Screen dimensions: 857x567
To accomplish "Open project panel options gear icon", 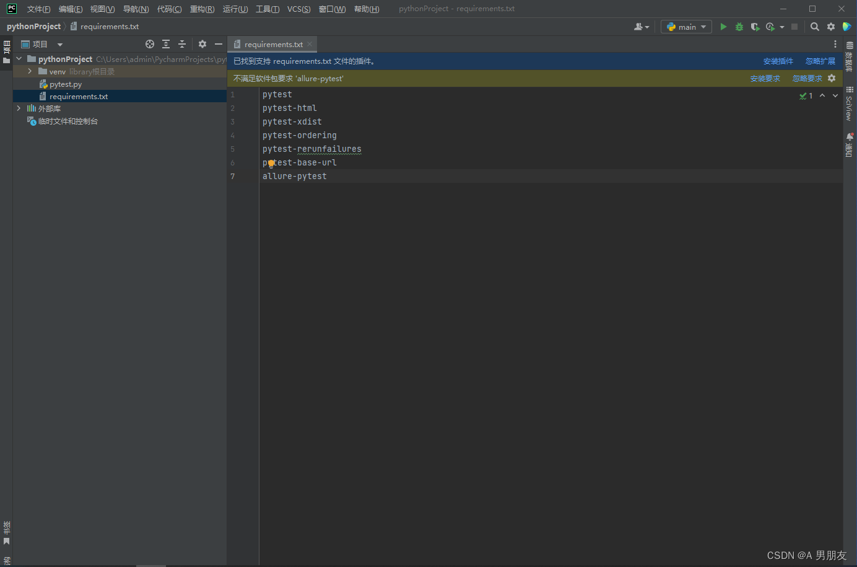I will point(202,44).
